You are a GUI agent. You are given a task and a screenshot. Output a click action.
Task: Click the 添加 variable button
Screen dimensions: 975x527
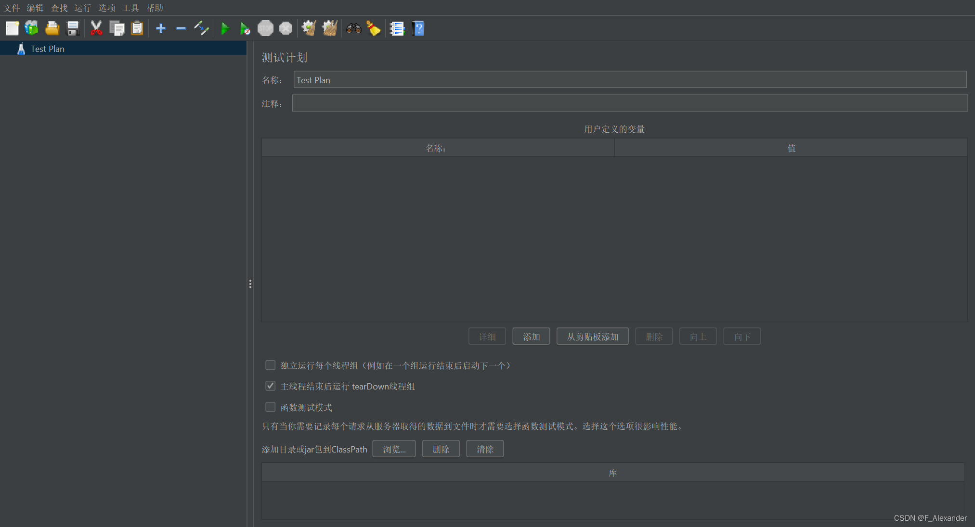tap(531, 337)
